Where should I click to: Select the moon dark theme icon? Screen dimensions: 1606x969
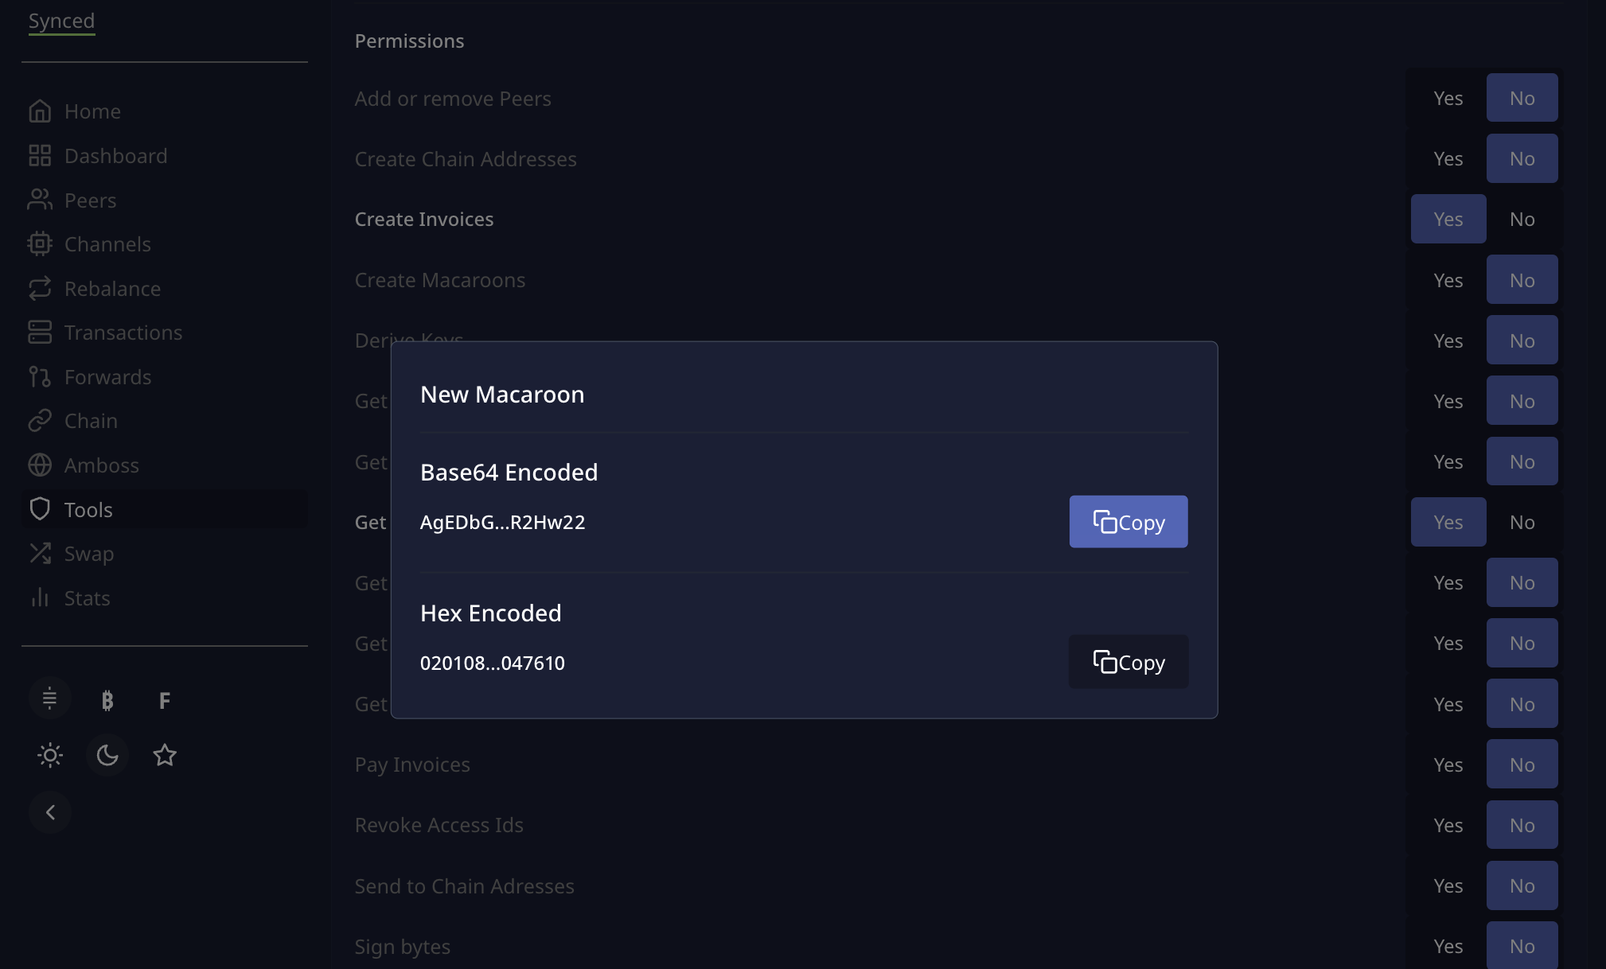coord(107,755)
